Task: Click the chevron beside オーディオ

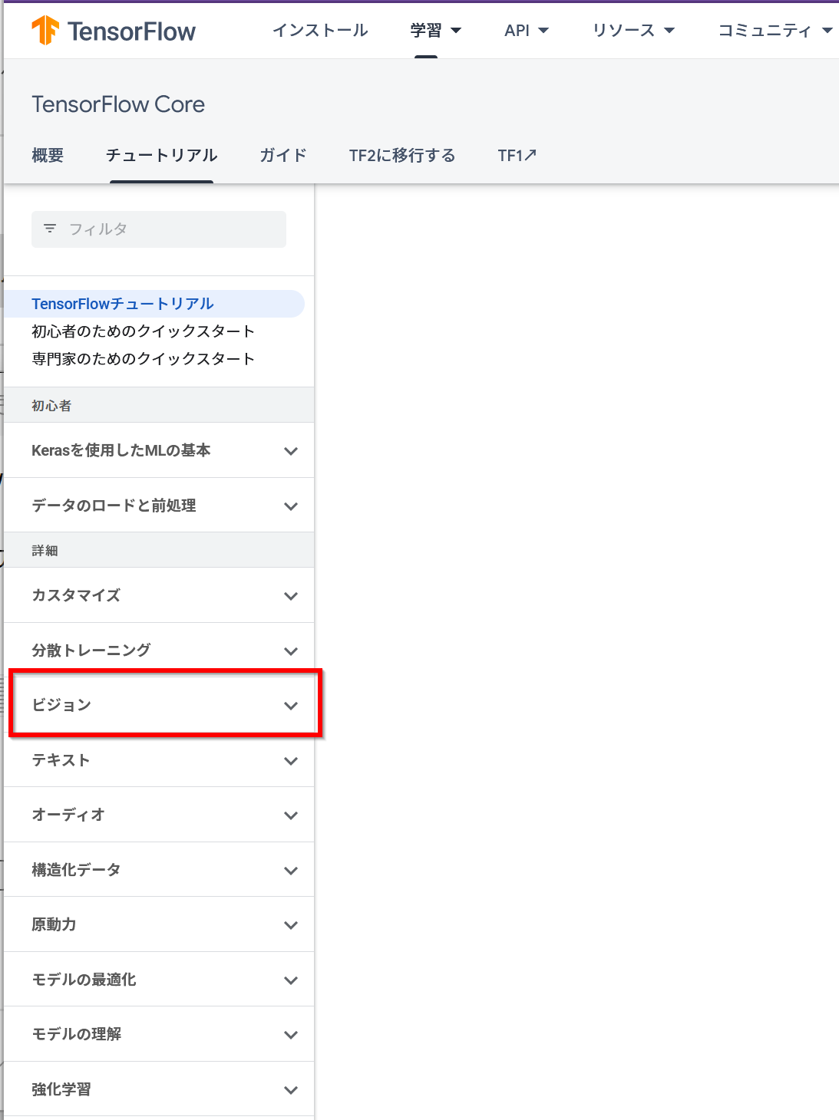Action: pos(290,815)
